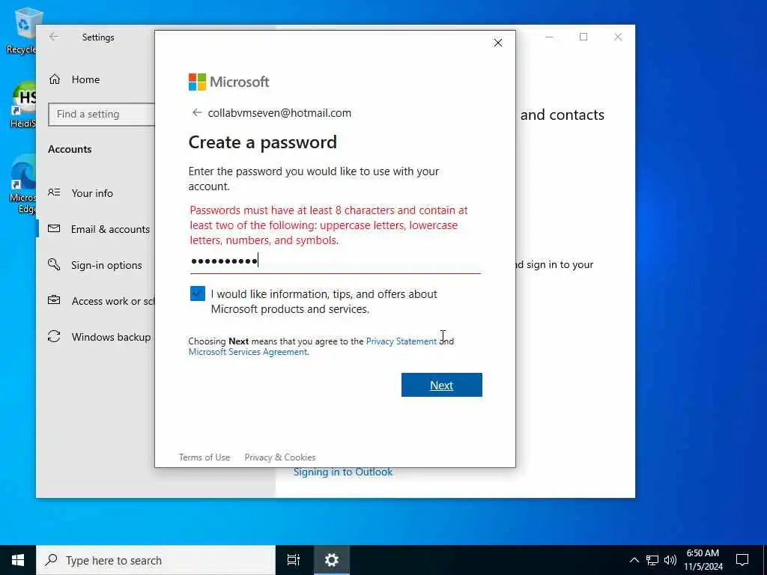
Task: Click the Home house icon in Settings
Action: click(x=55, y=79)
